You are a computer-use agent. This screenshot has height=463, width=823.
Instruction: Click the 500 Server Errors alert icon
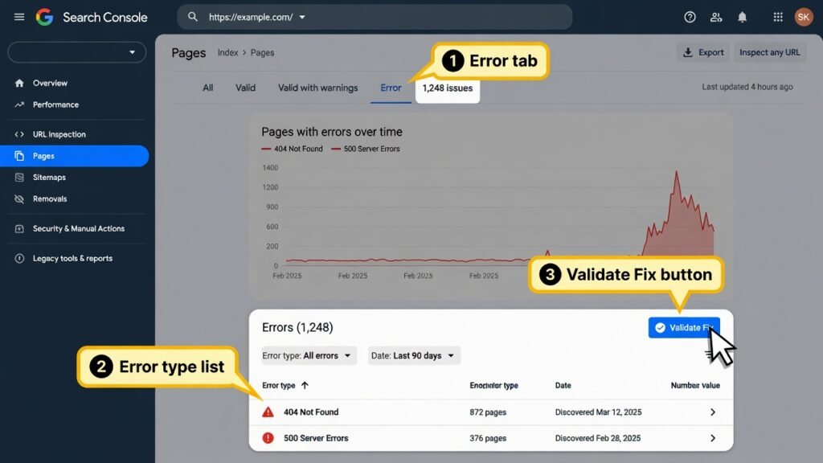268,438
